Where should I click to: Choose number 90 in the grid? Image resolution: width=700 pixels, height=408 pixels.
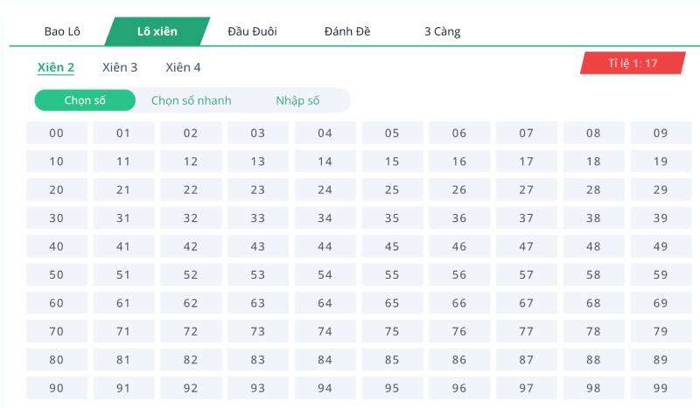coord(57,388)
